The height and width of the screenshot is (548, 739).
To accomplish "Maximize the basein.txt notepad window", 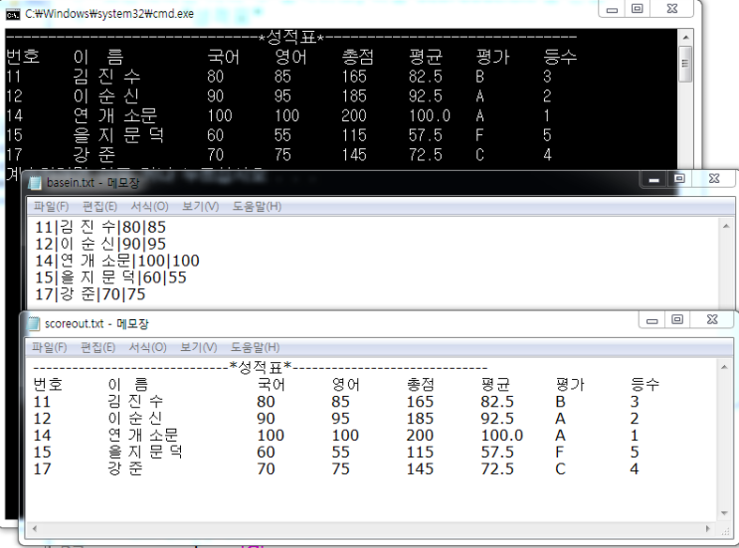I will point(679,179).
